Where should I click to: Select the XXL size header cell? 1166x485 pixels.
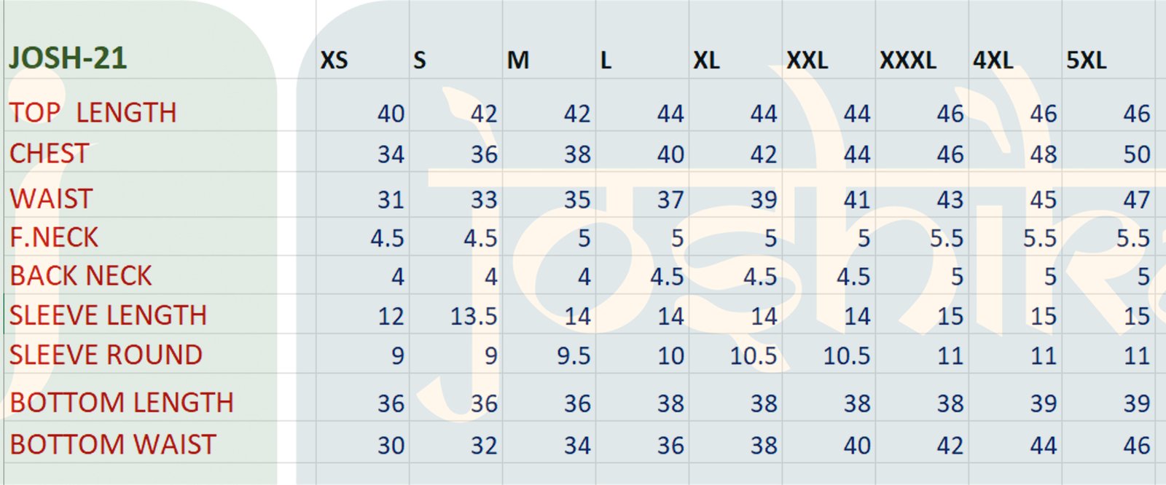point(807,60)
